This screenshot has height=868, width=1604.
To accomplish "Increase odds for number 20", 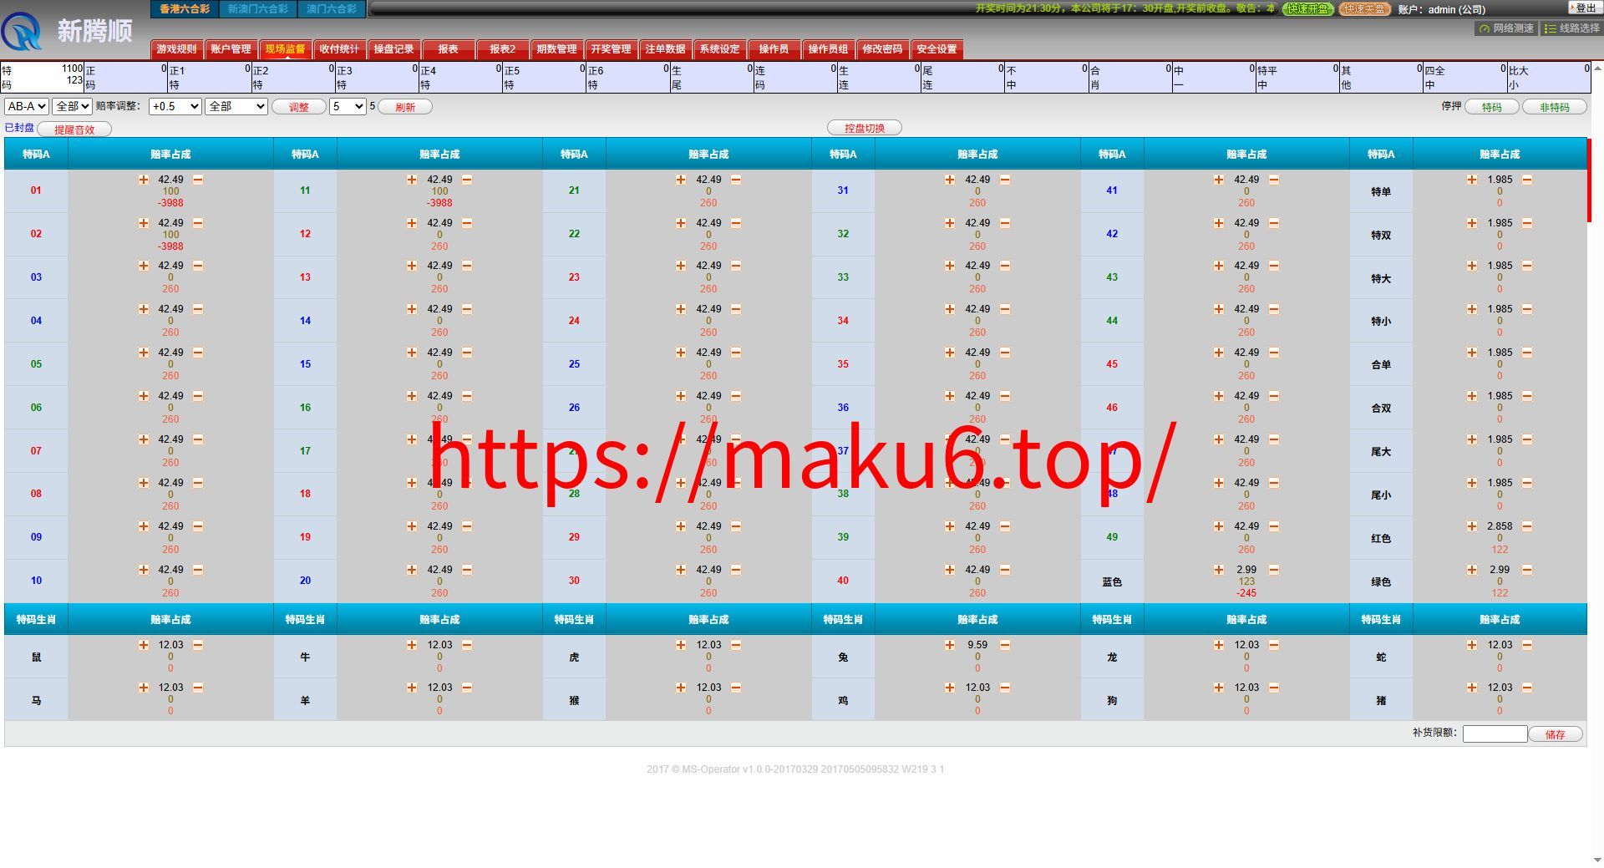I will click(x=412, y=570).
